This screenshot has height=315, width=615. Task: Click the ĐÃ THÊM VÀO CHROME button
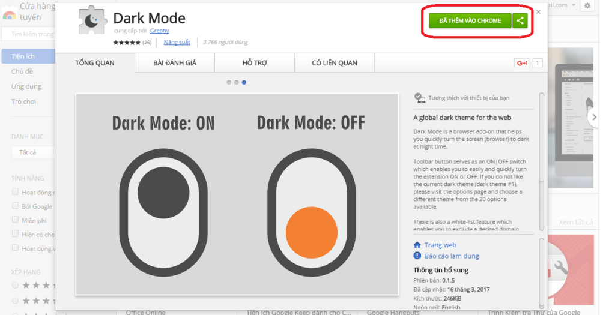pyautogui.click(x=470, y=21)
